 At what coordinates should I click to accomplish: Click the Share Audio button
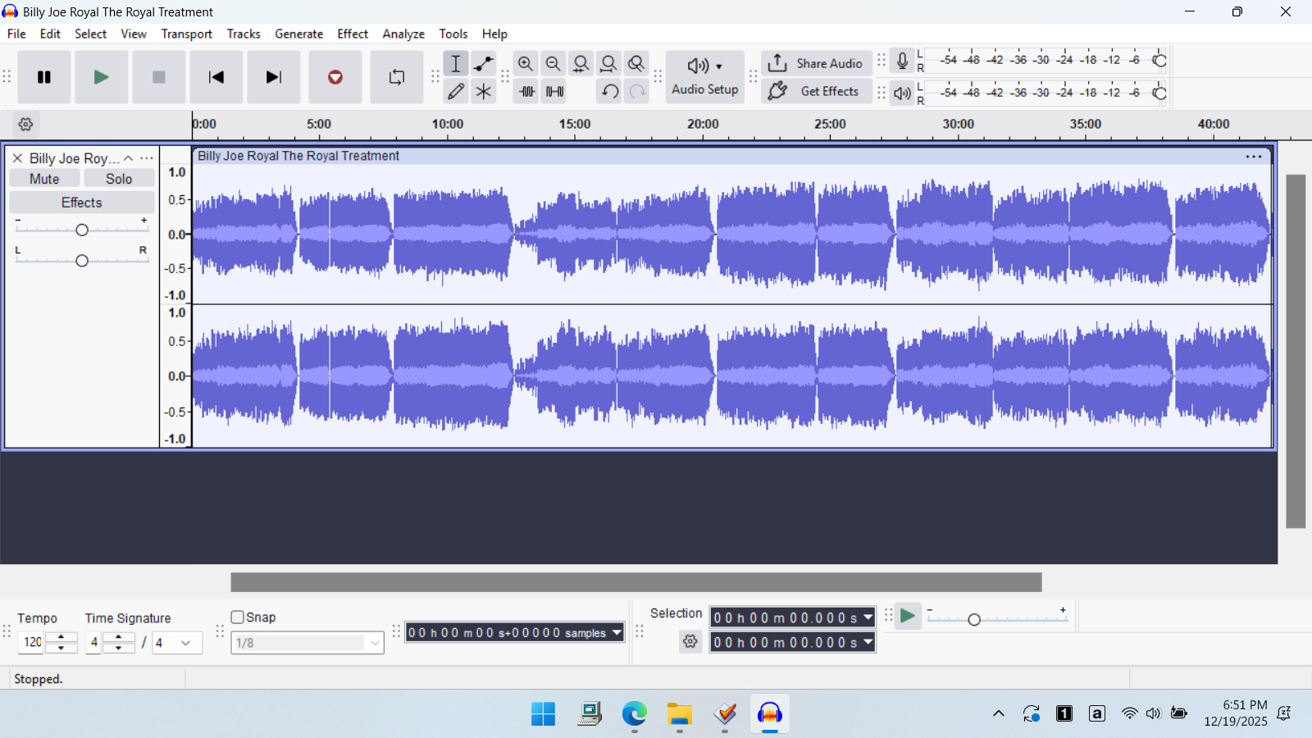click(x=817, y=64)
